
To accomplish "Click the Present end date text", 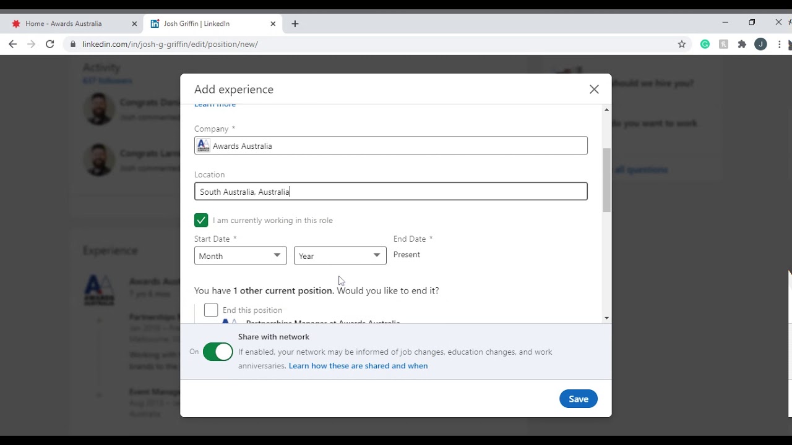I will click(407, 255).
